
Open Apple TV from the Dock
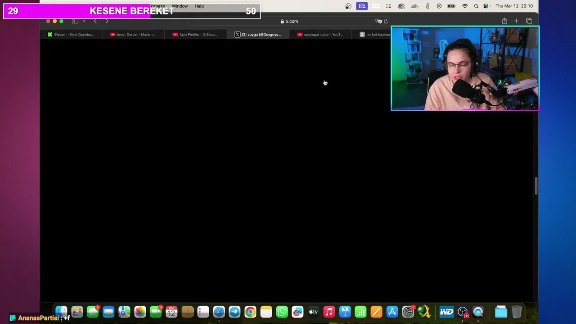pos(313,311)
